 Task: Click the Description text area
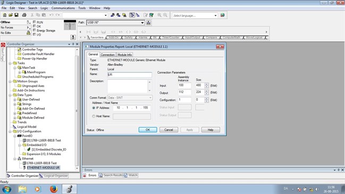pyautogui.click(x=128, y=86)
